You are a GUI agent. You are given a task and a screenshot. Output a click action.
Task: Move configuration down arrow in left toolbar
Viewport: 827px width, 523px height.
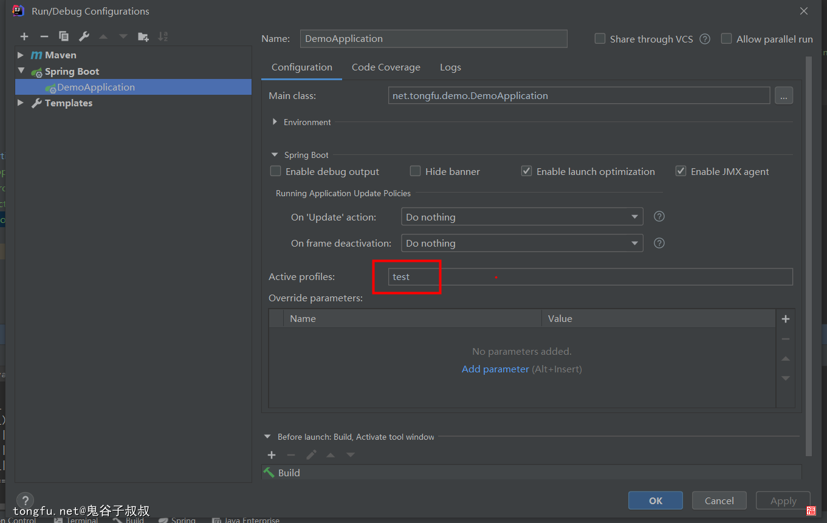click(x=123, y=36)
